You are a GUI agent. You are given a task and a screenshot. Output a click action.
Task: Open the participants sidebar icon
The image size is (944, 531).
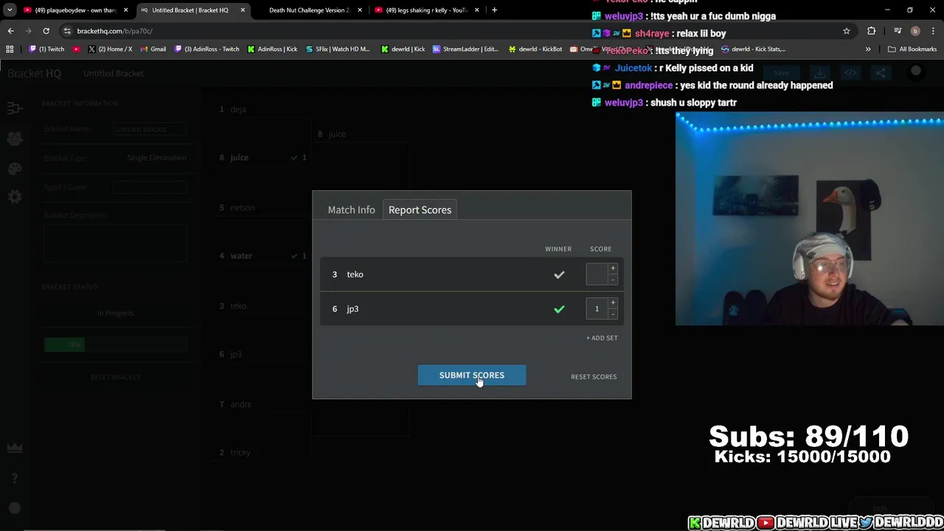[x=14, y=139]
